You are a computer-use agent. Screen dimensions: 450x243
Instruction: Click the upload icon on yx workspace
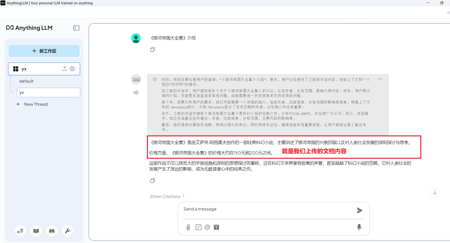pyautogui.click(x=65, y=69)
